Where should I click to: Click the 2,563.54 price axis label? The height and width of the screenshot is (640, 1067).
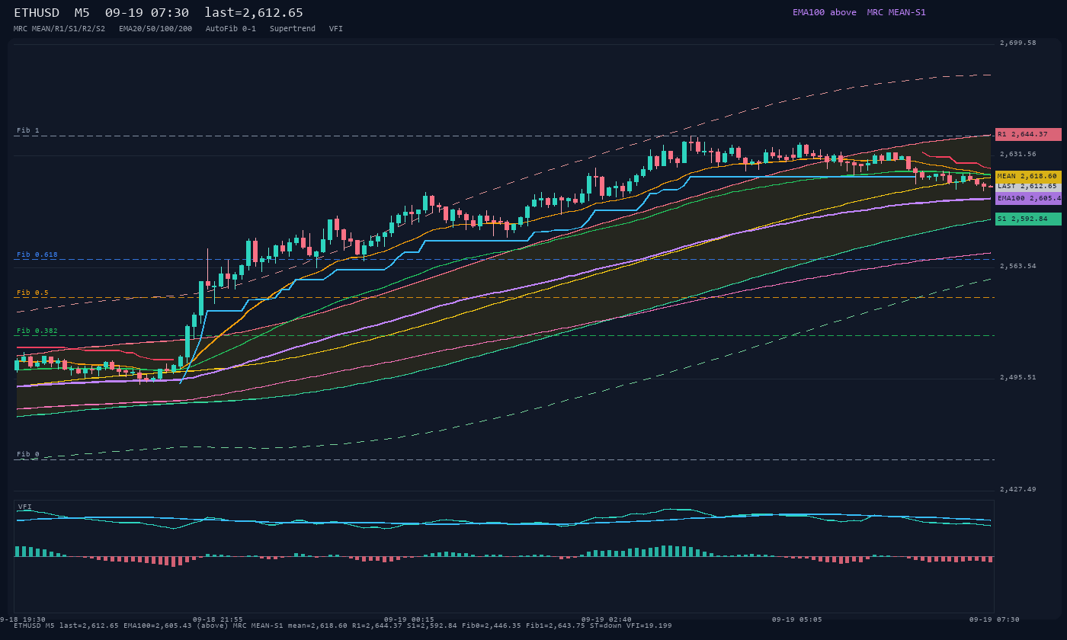pyautogui.click(x=1018, y=266)
